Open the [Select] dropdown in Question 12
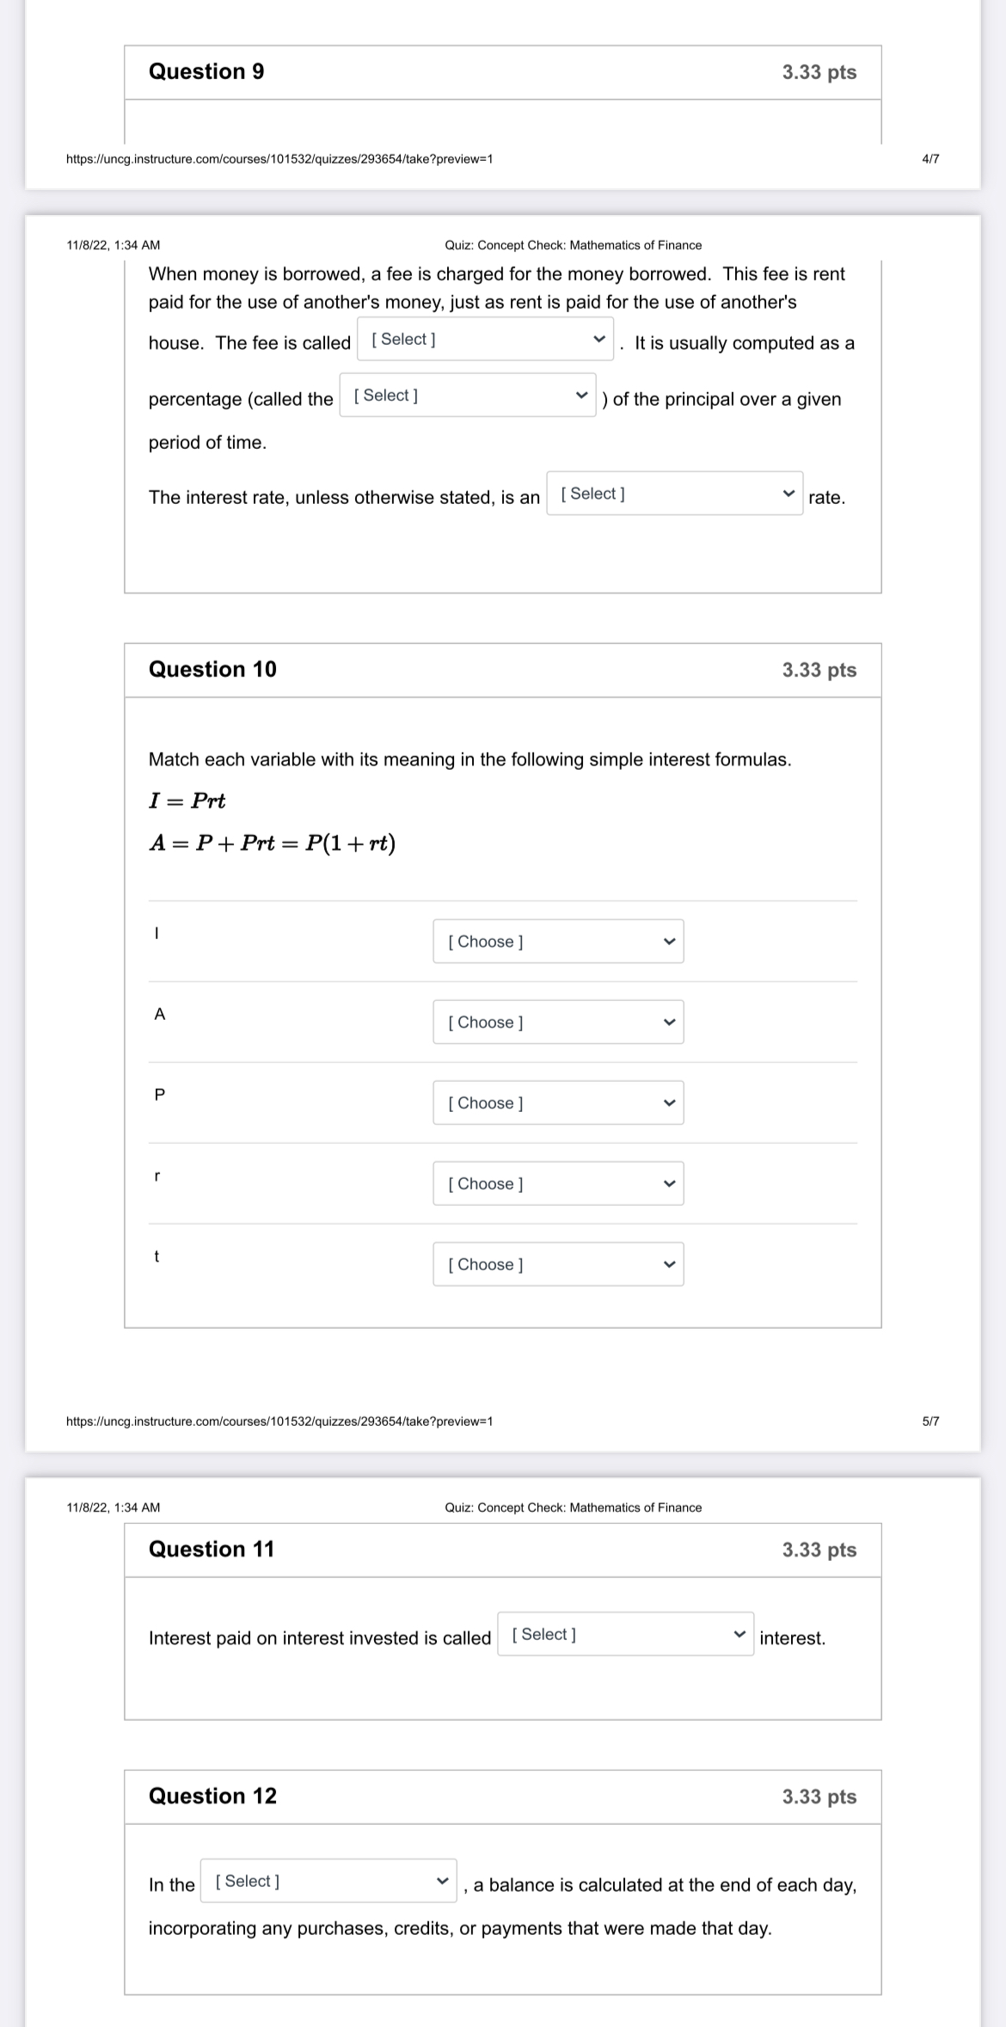 coord(327,1880)
